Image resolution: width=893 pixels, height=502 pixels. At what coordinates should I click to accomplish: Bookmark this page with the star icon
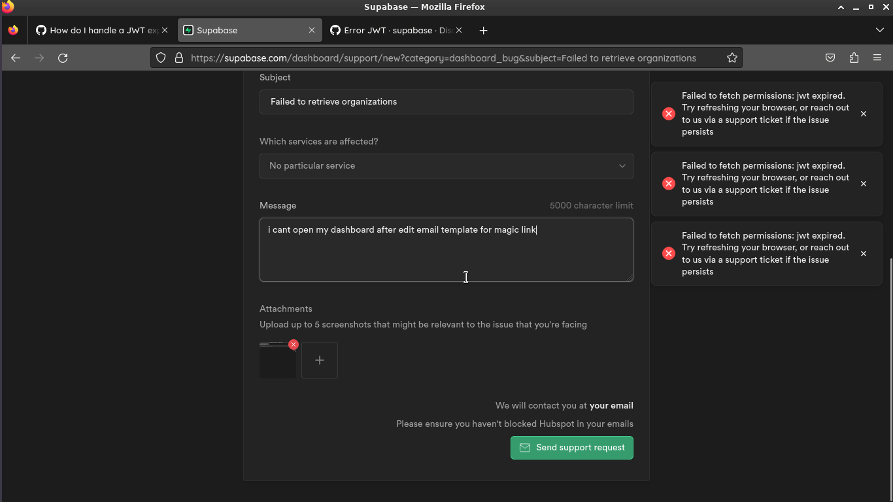click(x=732, y=58)
